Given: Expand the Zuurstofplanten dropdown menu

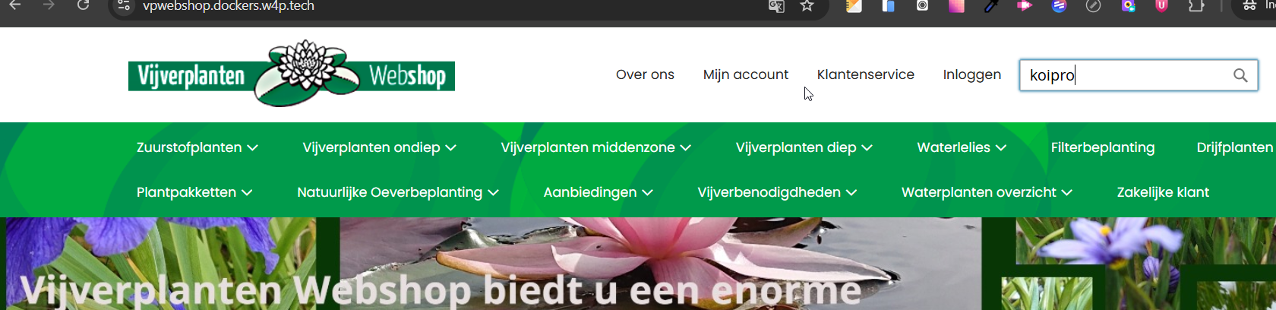Looking at the screenshot, I should click(x=197, y=147).
